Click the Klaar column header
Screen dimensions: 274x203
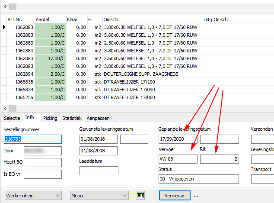pyautogui.click(x=77, y=19)
